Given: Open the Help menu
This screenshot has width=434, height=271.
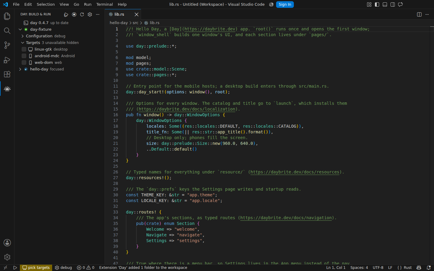Looking at the screenshot, I should (x=122, y=5).
